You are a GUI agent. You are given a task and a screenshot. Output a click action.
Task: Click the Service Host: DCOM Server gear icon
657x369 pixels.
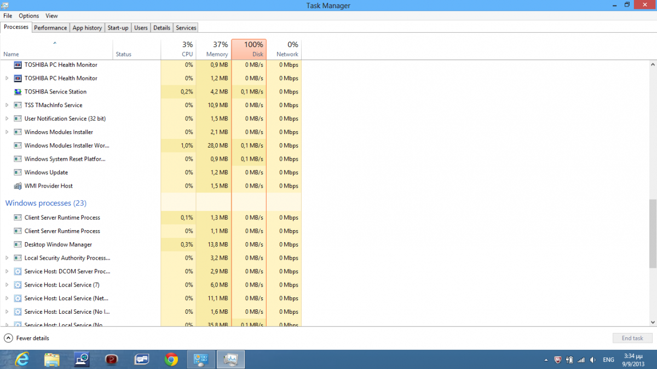coord(18,271)
